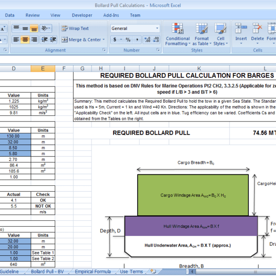Open the Cell Styles gallery
Viewport: 276px width, 276px height.
tap(220, 34)
